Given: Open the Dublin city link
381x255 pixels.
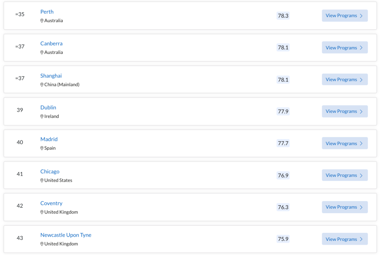Looking at the screenshot, I should pos(48,107).
